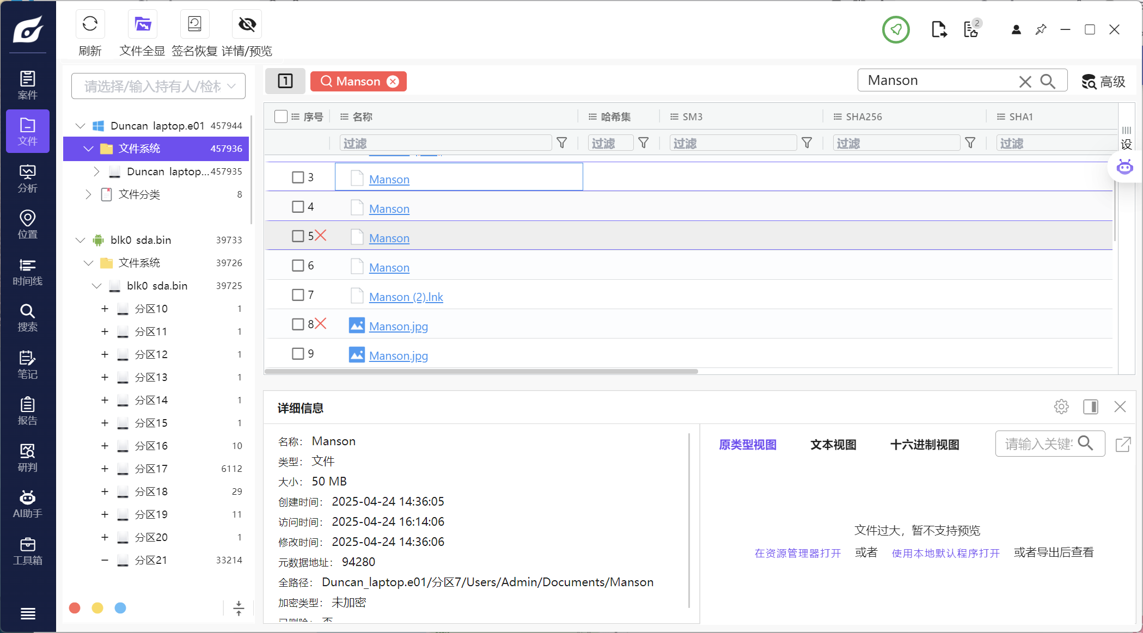Screen dimensions: 1143x633
Task: Click the green location badge icon
Action: pyautogui.click(x=896, y=29)
